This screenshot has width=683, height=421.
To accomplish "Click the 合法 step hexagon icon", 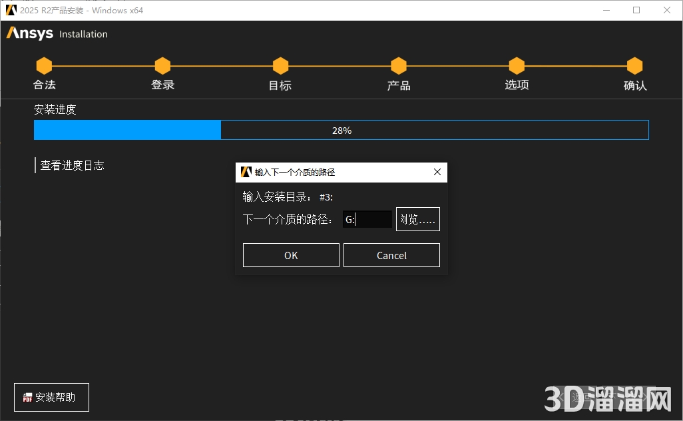I will click(44, 65).
